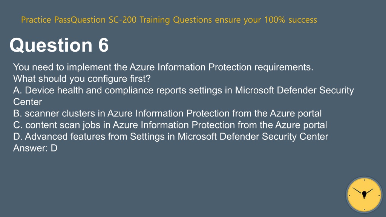This screenshot has width=386, height=217.
Task: Click the letter D after Answer:
Action: click(54, 148)
